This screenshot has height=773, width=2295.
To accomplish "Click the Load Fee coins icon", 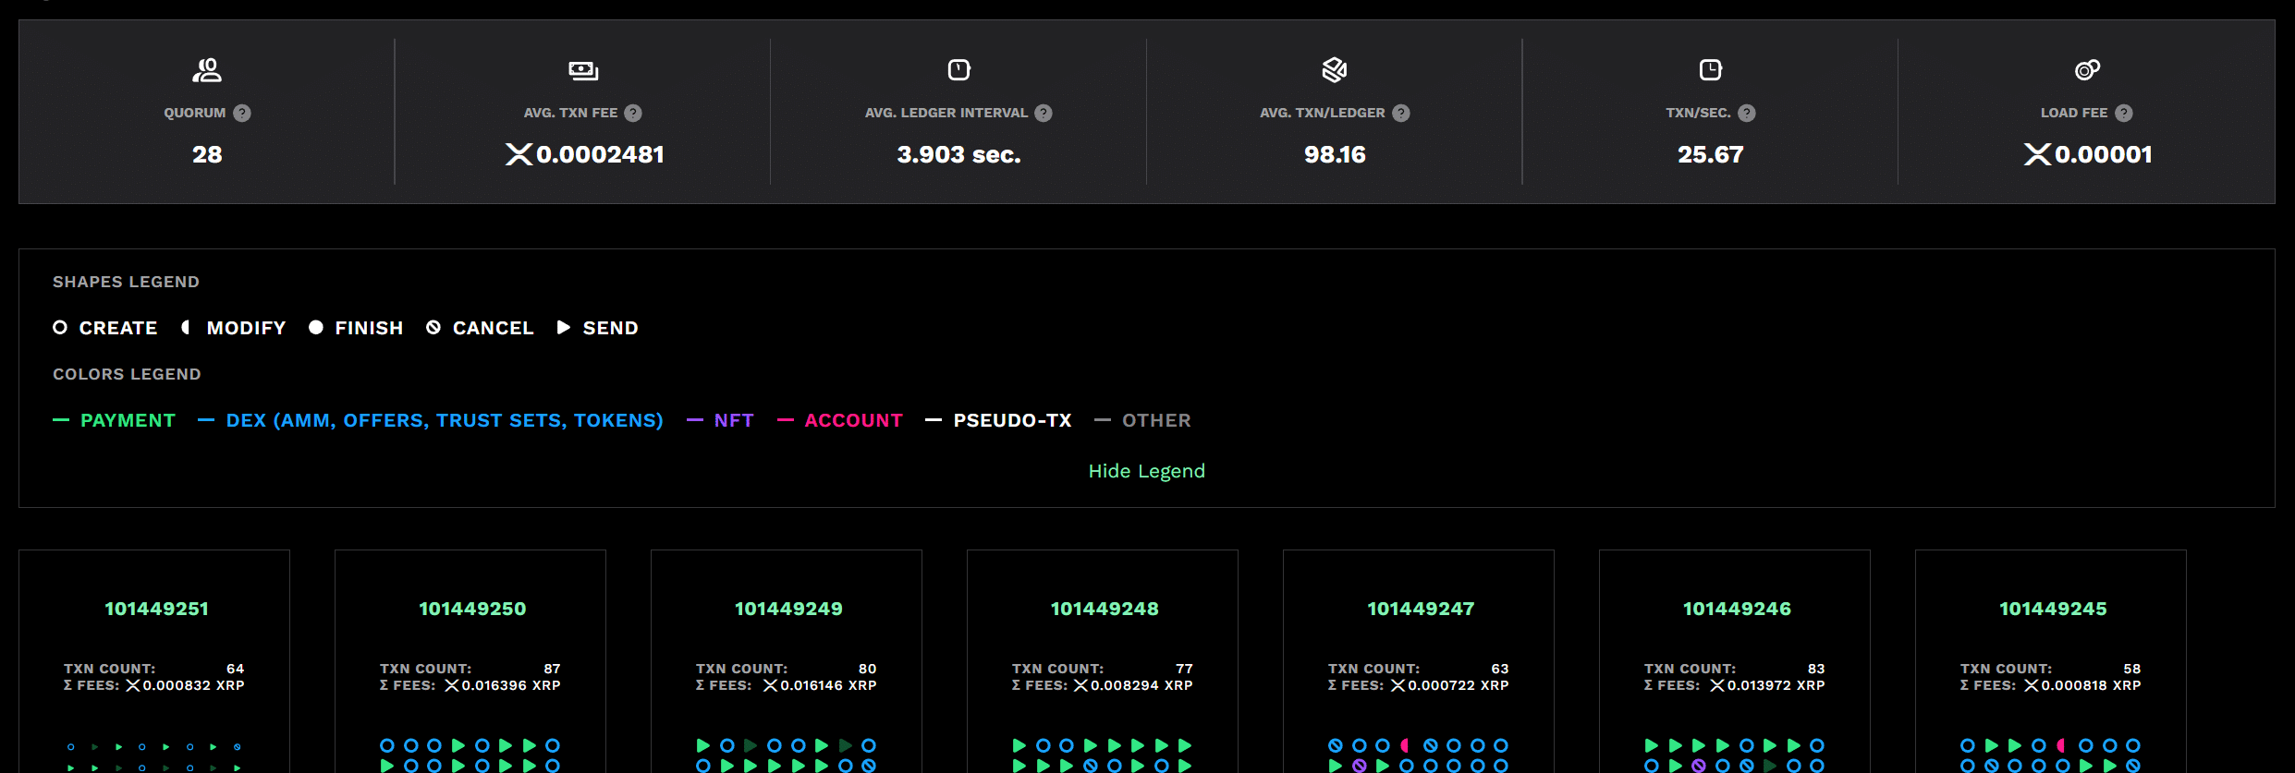I will point(2087,70).
